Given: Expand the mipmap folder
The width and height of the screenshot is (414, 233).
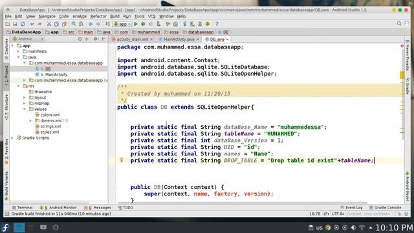Looking at the screenshot, I should (x=25, y=104).
